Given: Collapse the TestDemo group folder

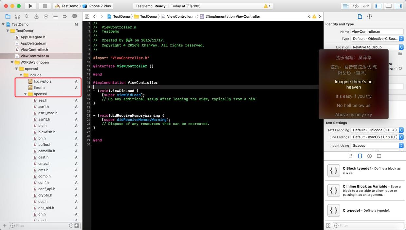Looking at the screenshot, I should click(8, 31).
